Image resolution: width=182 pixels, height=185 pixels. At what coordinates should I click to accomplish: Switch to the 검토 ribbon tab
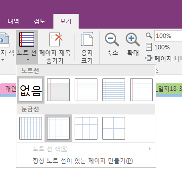(40, 21)
